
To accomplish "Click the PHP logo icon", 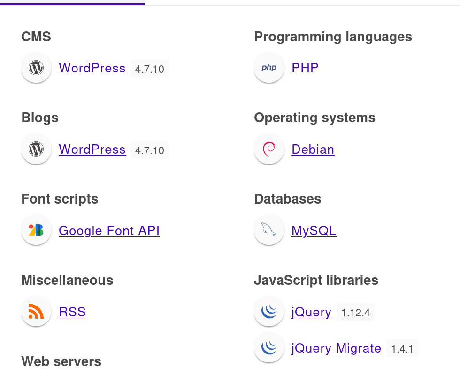I will [x=269, y=68].
